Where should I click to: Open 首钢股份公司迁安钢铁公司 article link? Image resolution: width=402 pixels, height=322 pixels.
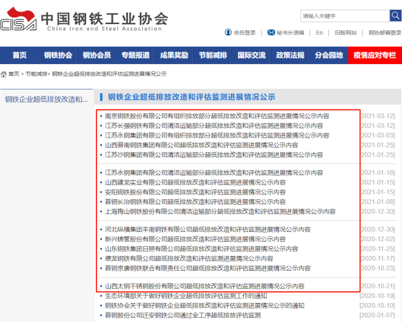[183, 315]
